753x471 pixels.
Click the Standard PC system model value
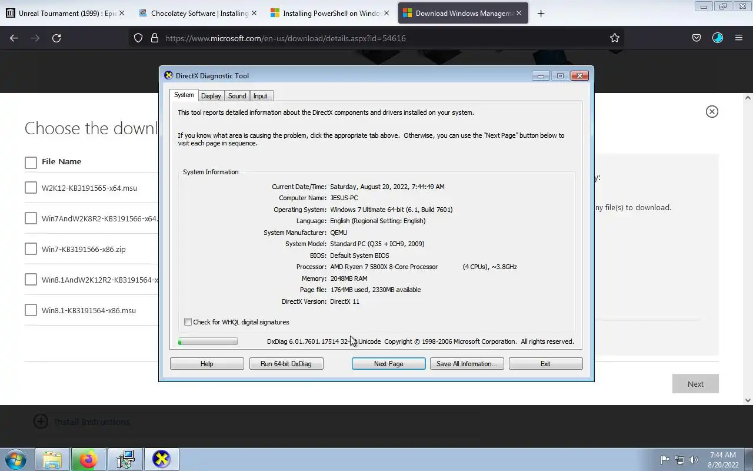pyautogui.click(x=377, y=244)
